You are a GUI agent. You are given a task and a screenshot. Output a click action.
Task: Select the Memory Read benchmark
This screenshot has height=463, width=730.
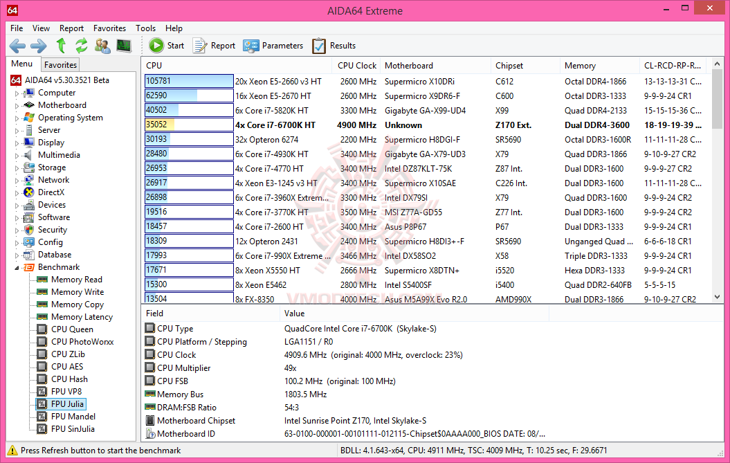[76, 280]
